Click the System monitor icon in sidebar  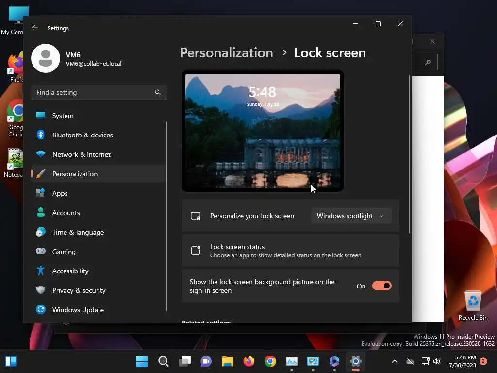(x=41, y=116)
